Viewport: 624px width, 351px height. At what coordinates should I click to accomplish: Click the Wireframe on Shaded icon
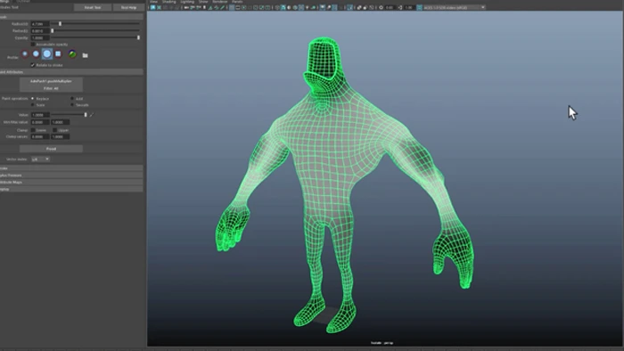pos(295,7)
